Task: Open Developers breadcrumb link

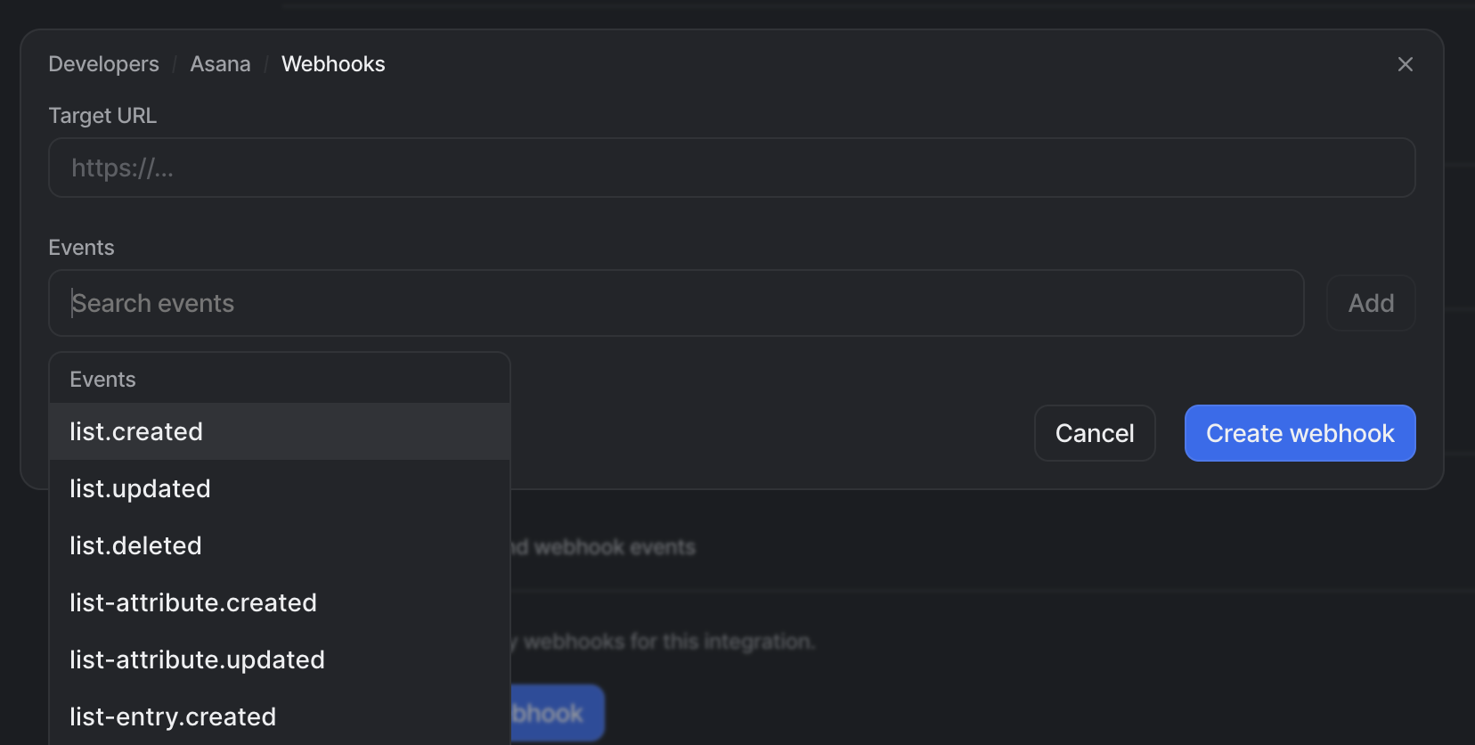Action: (103, 64)
